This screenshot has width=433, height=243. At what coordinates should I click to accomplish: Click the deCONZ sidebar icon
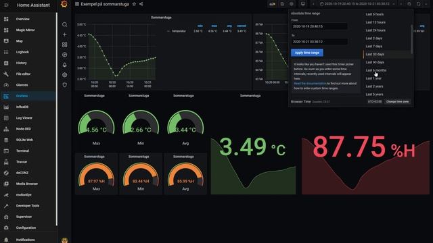6,173
